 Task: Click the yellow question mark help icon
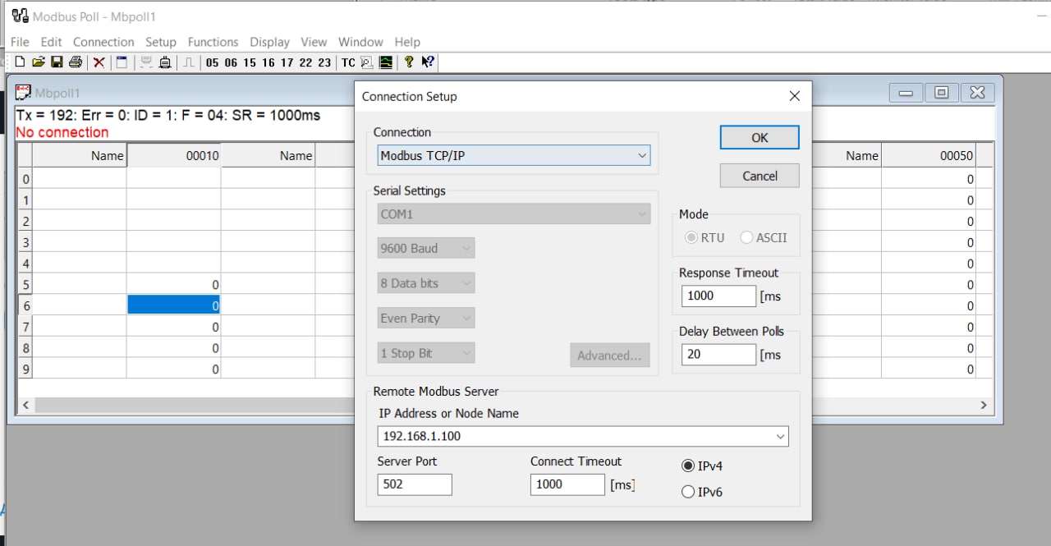pos(409,62)
